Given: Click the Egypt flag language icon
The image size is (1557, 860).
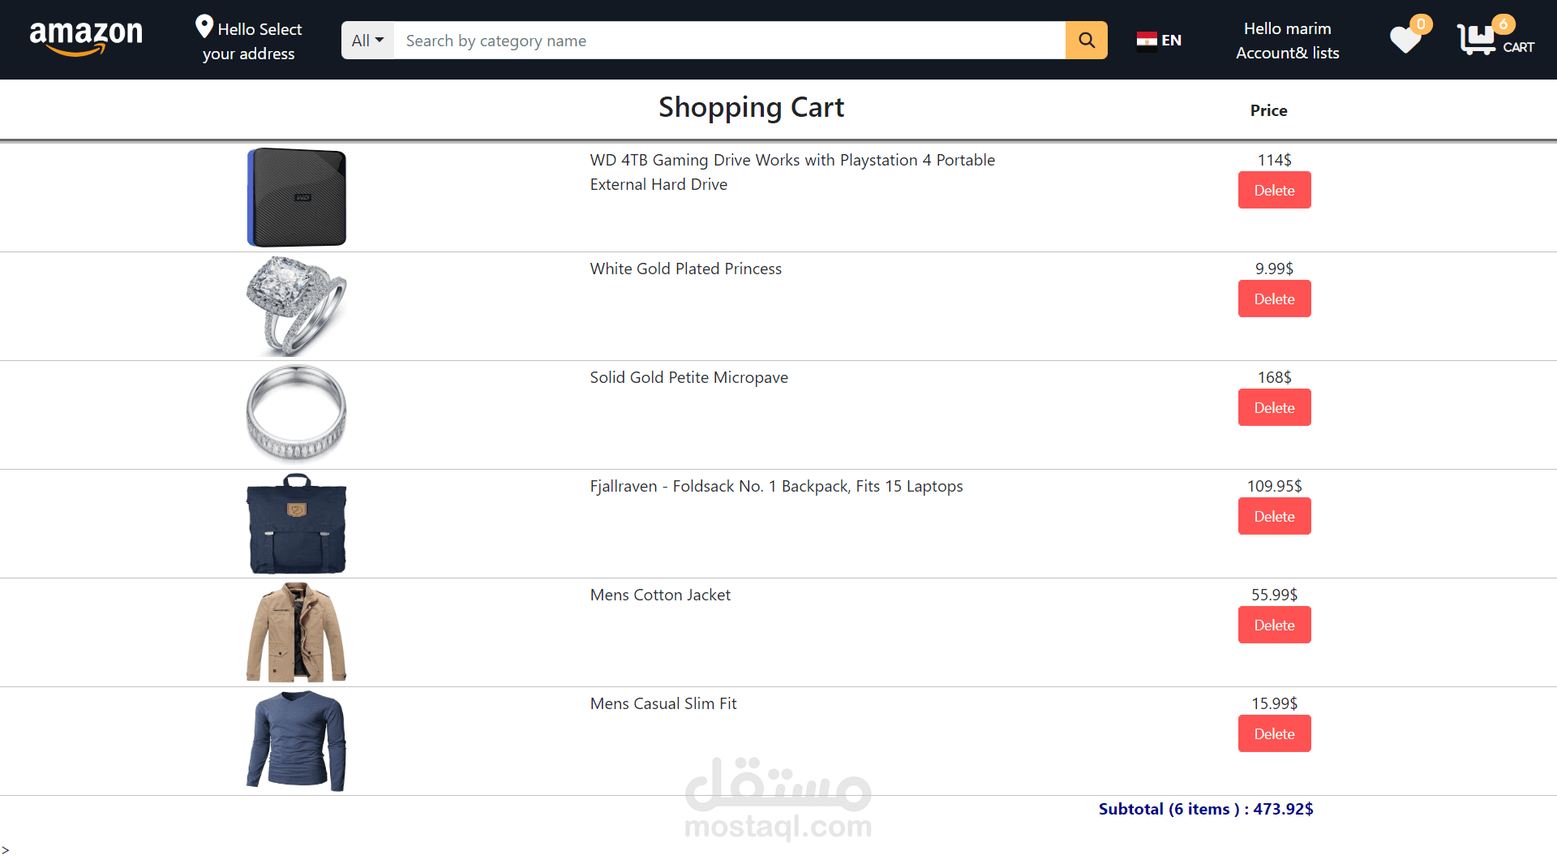Looking at the screenshot, I should pyautogui.click(x=1147, y=41).
